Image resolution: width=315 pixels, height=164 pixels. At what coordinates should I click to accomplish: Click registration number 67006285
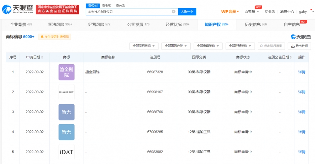point(155,132)
